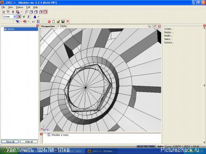
Task: Expand the Display... command group
Action: 169,32
